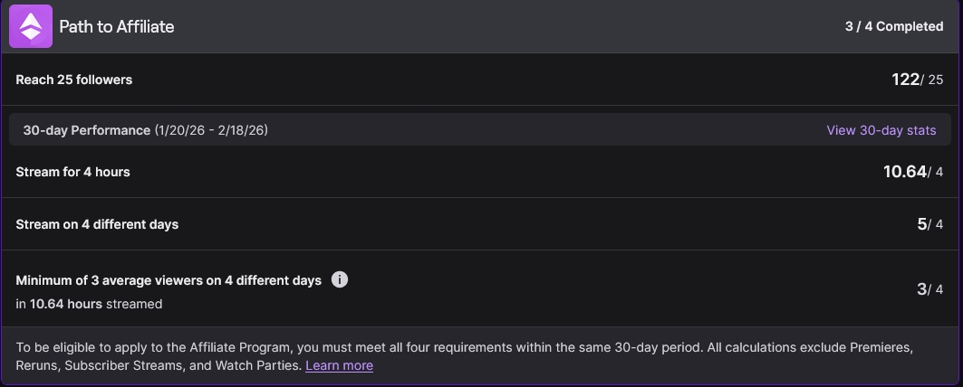The image size is (963, 387).
Task: Click the info icon beside average viewers requirement
Action: click(340, 279)
